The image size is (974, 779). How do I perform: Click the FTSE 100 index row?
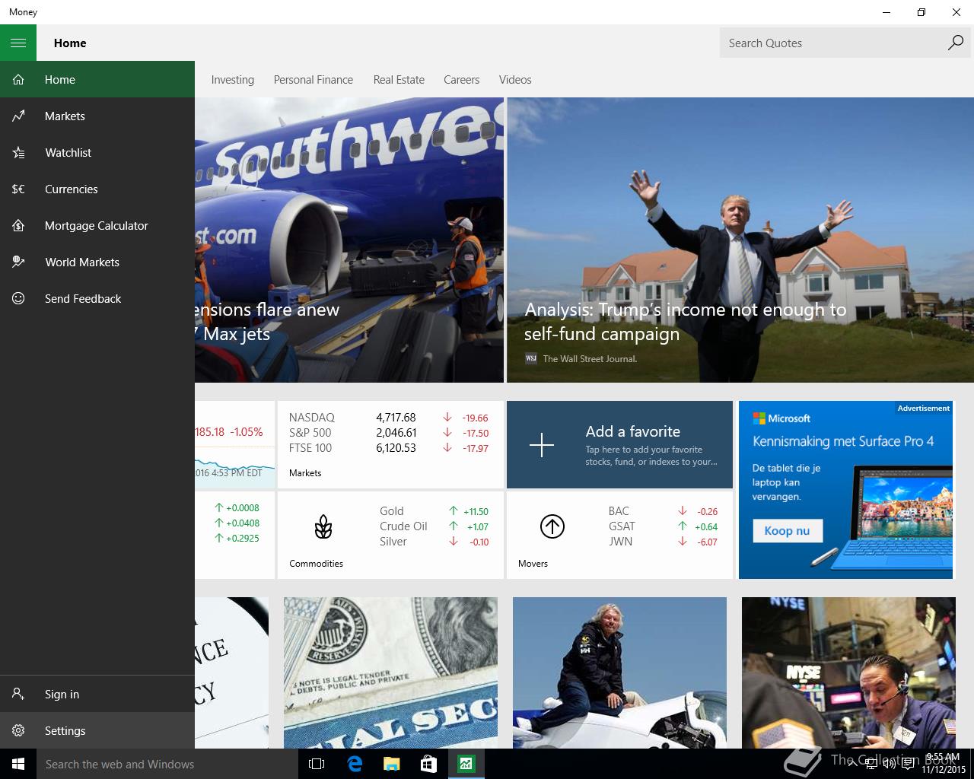pos(389,447)
